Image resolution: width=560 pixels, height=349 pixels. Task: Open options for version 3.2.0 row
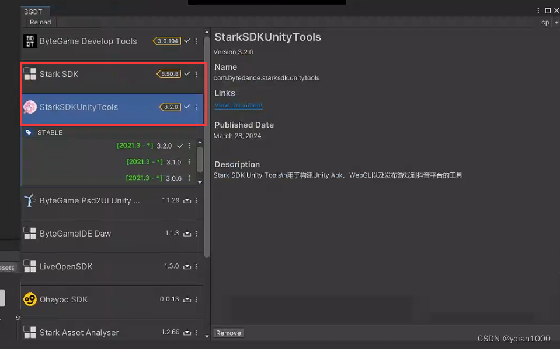[x=189, y=146]
